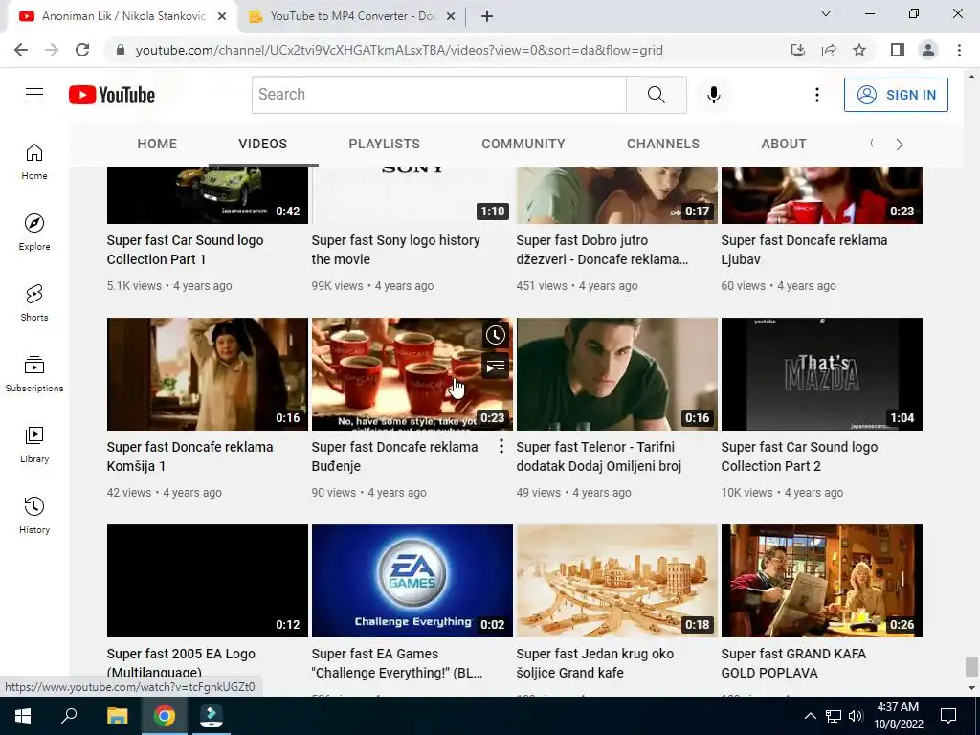Open the volume control in tray
Viewport: 980px width, 735px height.
tap(857, 716)
